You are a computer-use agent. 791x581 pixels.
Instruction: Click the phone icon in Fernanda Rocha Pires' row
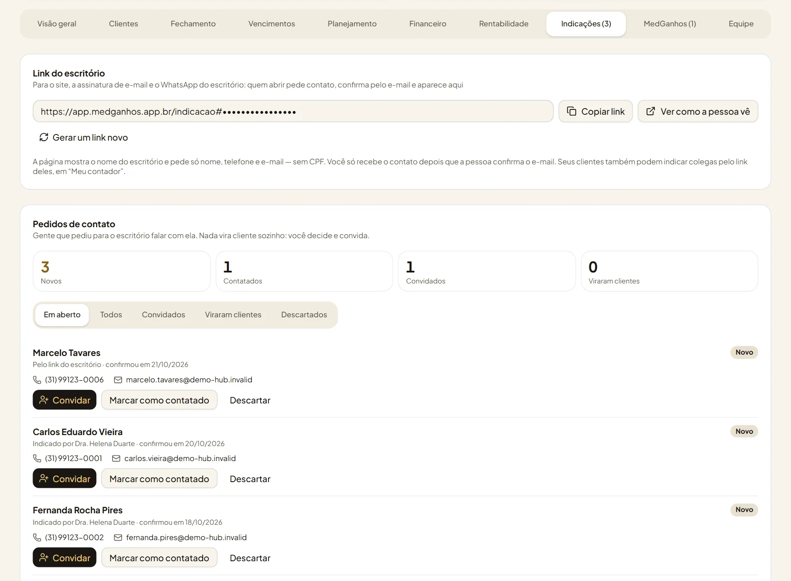tap(37, 537)
